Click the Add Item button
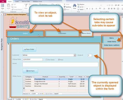Image resolution: width=123 pixels, height=100 pixels. coord(30,71)
